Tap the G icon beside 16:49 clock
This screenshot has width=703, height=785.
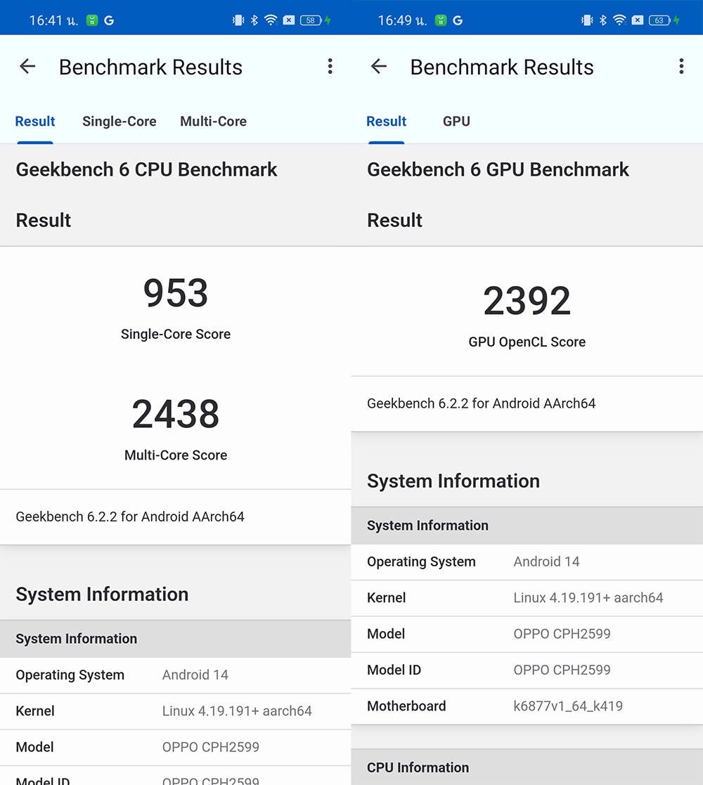pos(458,20)
